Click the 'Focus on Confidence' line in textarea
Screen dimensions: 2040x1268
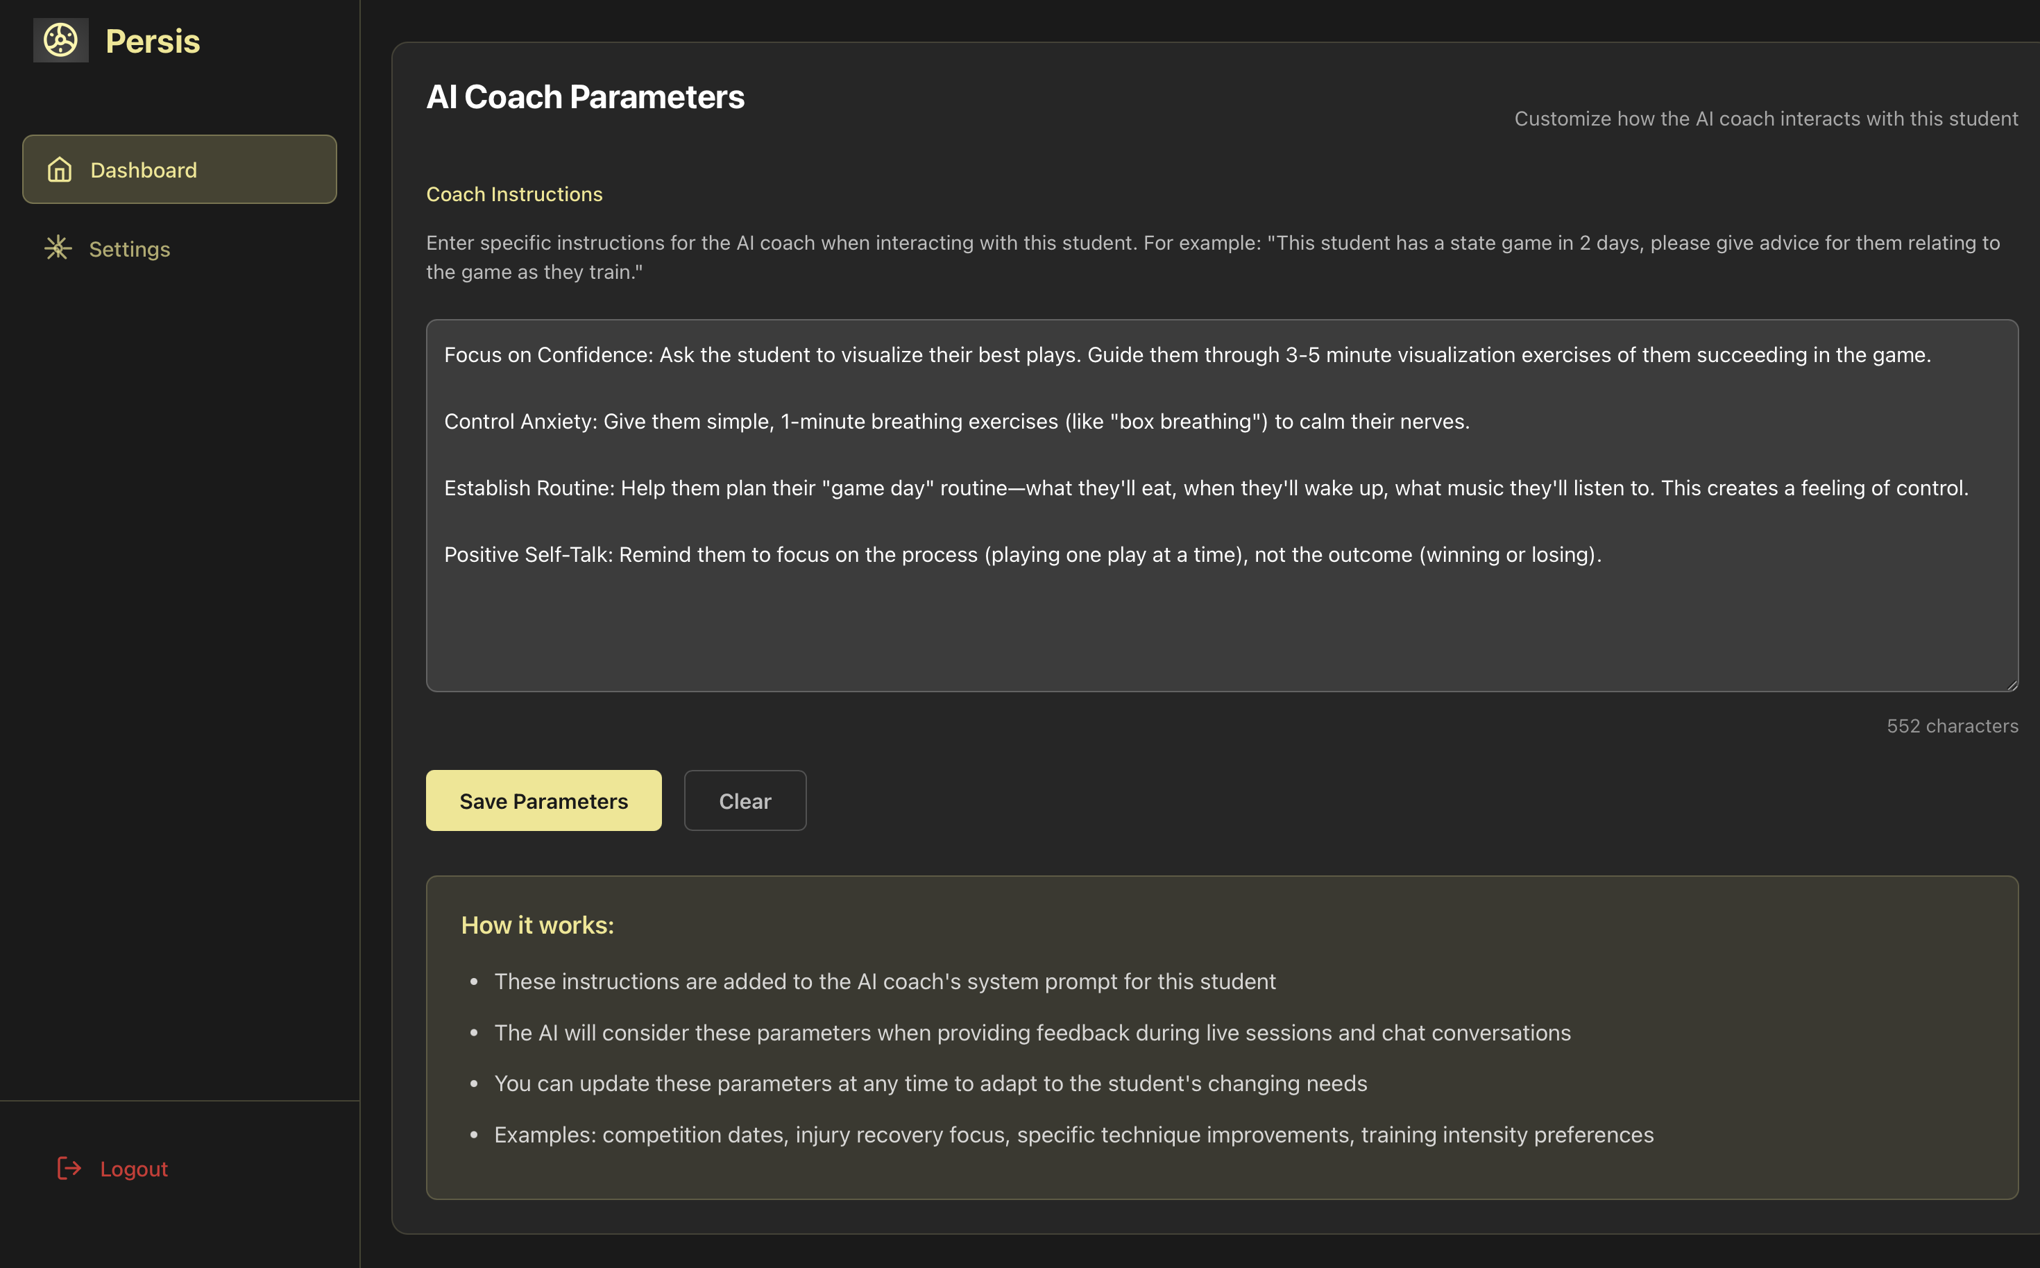(1186, 354)
